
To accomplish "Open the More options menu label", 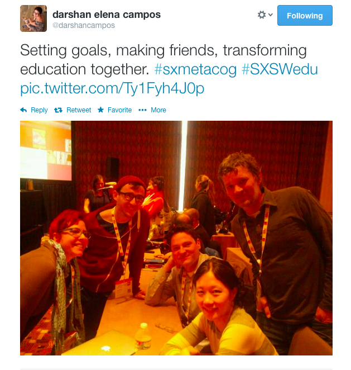I will (158, 110).
